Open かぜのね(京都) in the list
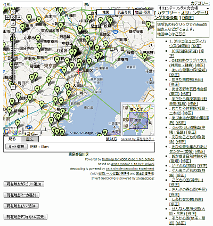The image size is (213, 226). coord(184,166)
